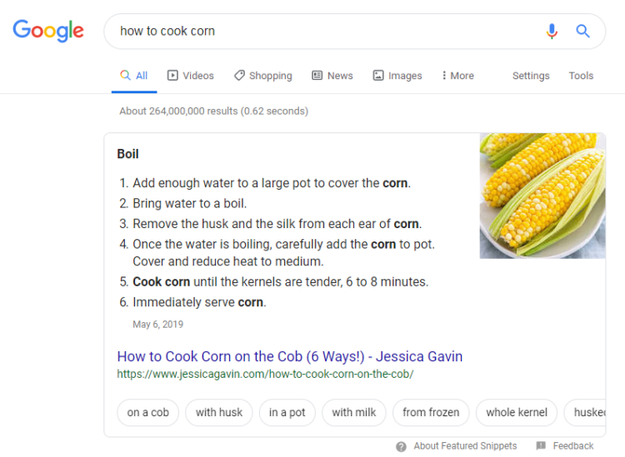The image size is (625, 457).
Task: Select the "with husk" chip
Action: (219, 412)
